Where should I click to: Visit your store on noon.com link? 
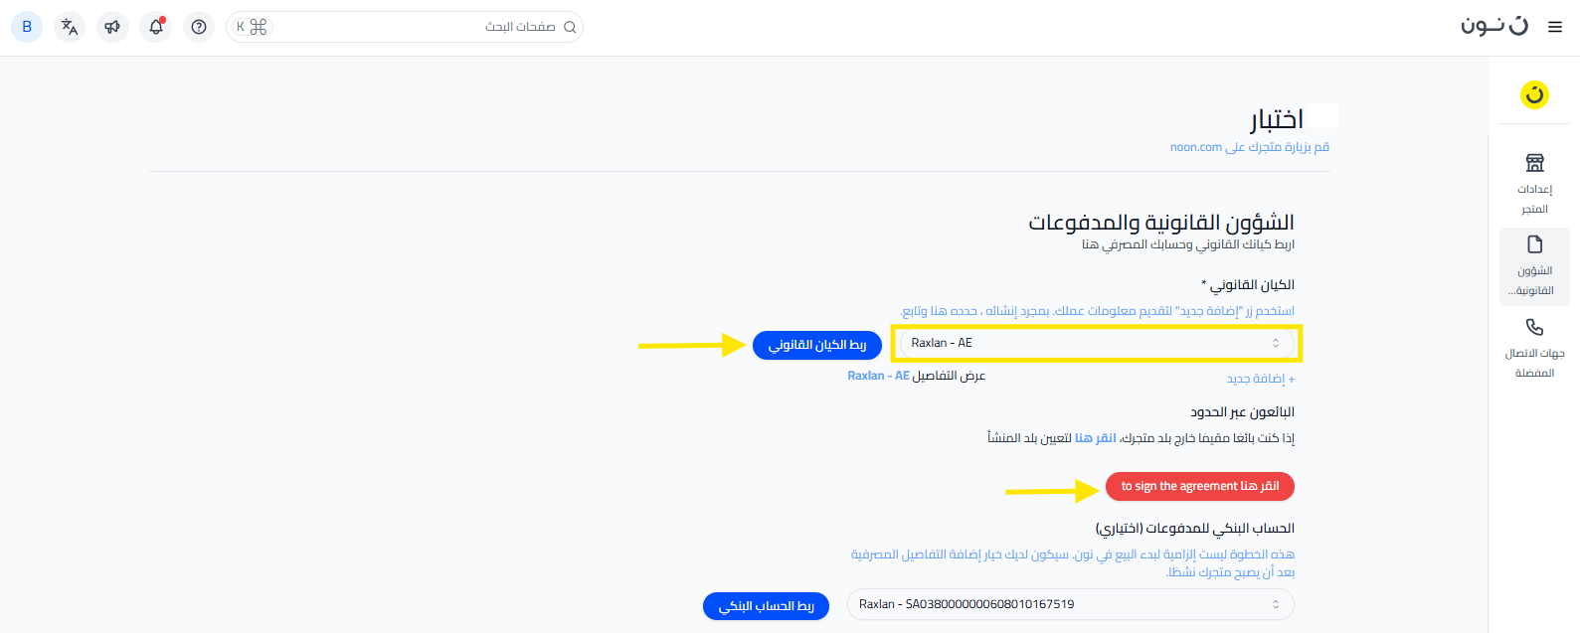coord(1250,147)
